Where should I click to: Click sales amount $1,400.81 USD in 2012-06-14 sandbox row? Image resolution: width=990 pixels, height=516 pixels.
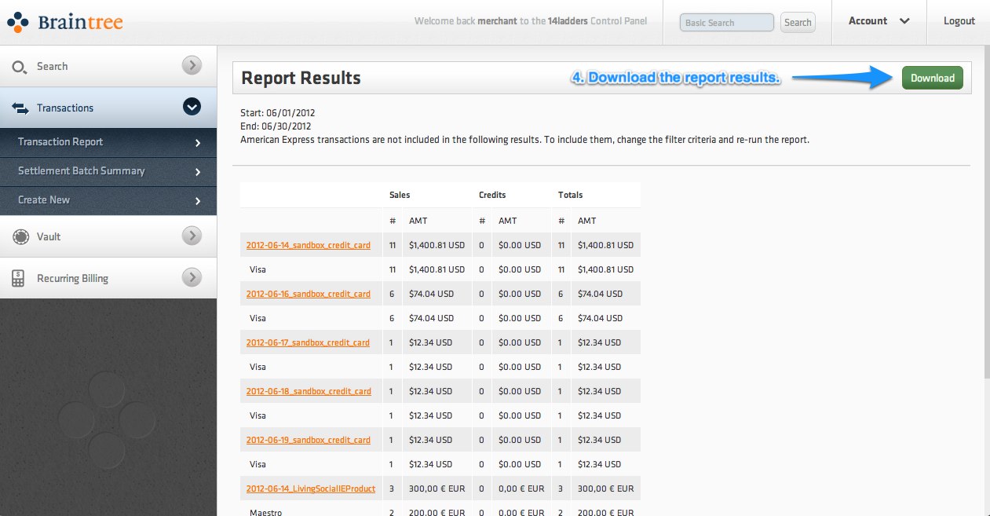pyautogui.click(x=437, y=245)
